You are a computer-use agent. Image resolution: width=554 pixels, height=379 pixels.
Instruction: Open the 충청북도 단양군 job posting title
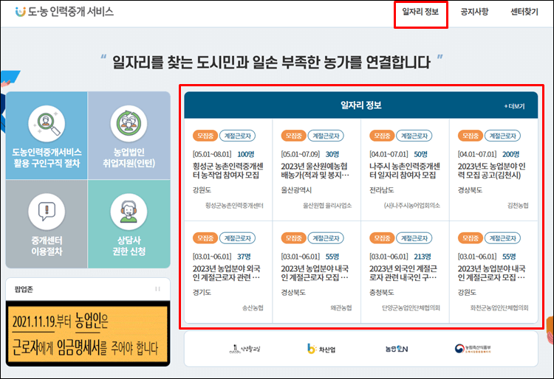403,273
